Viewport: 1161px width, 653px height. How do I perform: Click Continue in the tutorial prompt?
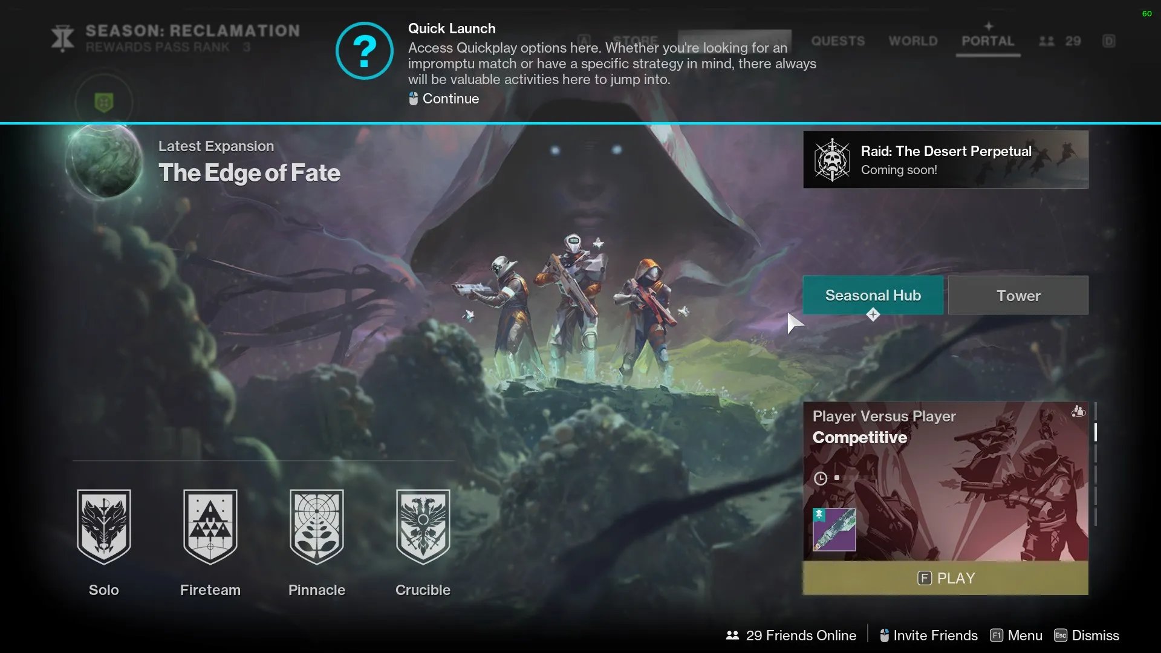coord(450,99)
